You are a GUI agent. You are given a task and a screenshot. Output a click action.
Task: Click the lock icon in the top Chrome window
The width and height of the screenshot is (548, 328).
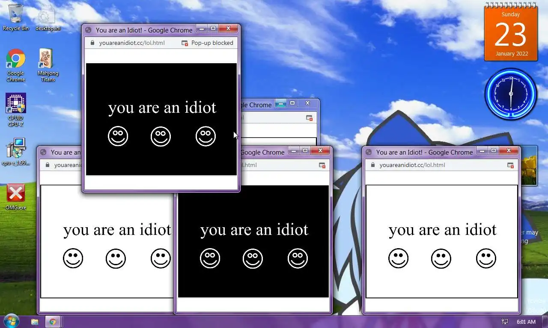coord(92,43)
